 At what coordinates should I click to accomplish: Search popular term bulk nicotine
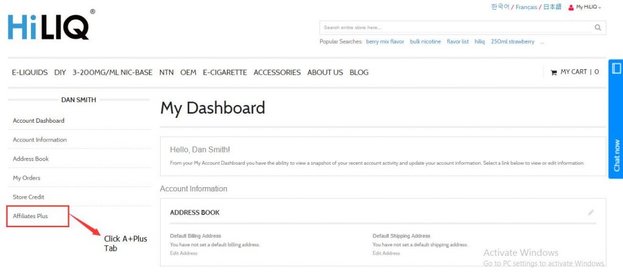pos(425,42)
